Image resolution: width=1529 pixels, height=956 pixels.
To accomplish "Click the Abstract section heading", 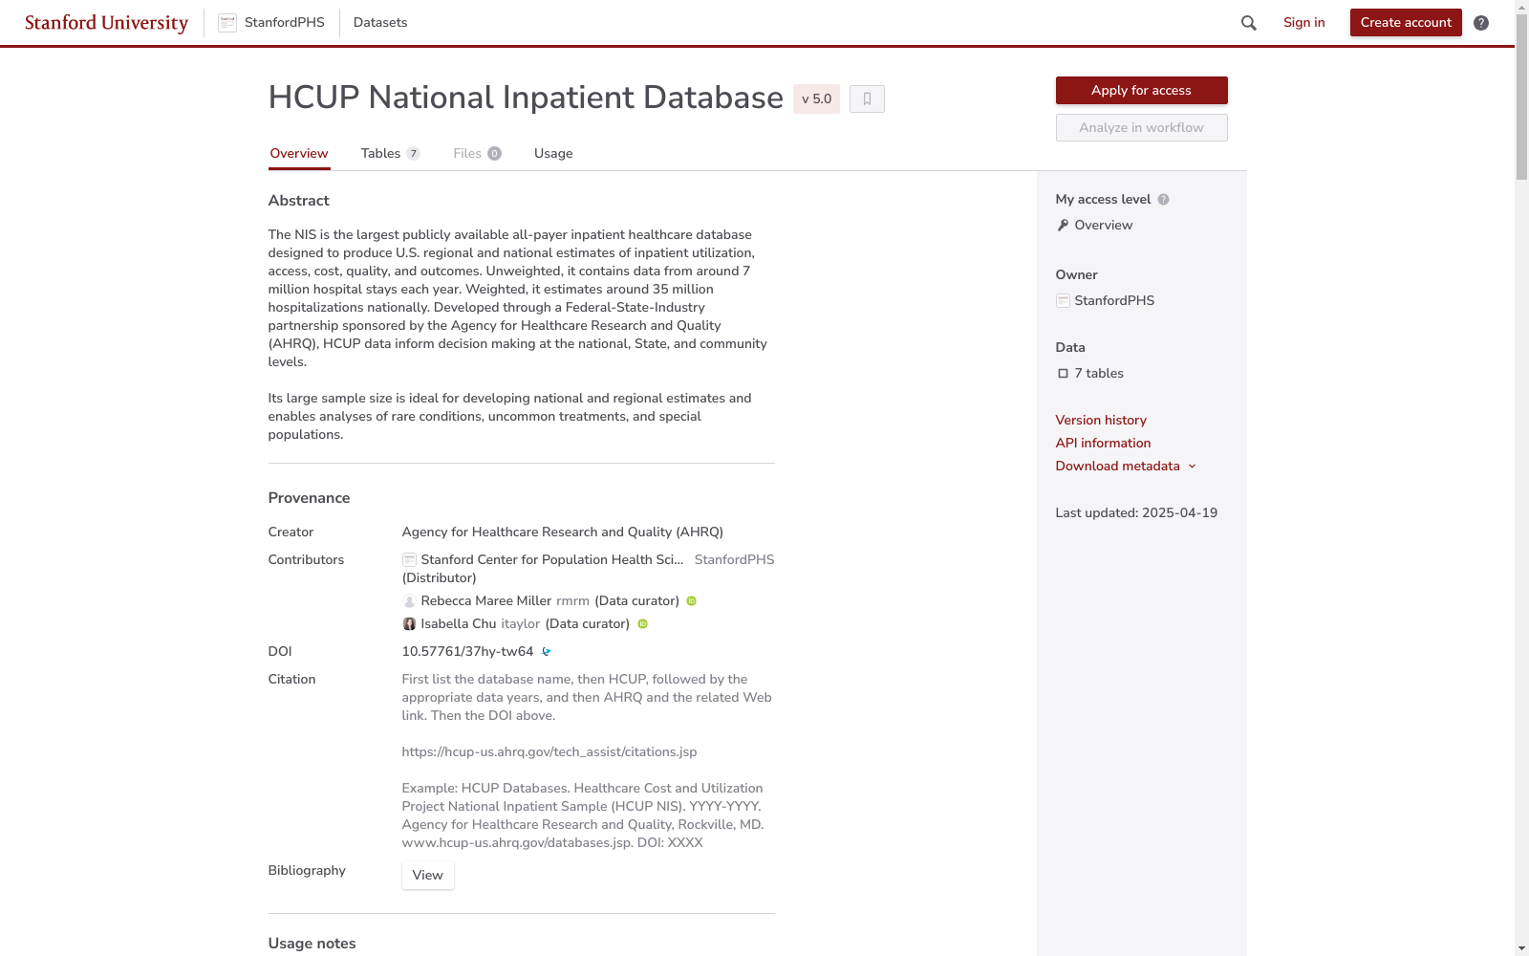I will click(299, 201).
